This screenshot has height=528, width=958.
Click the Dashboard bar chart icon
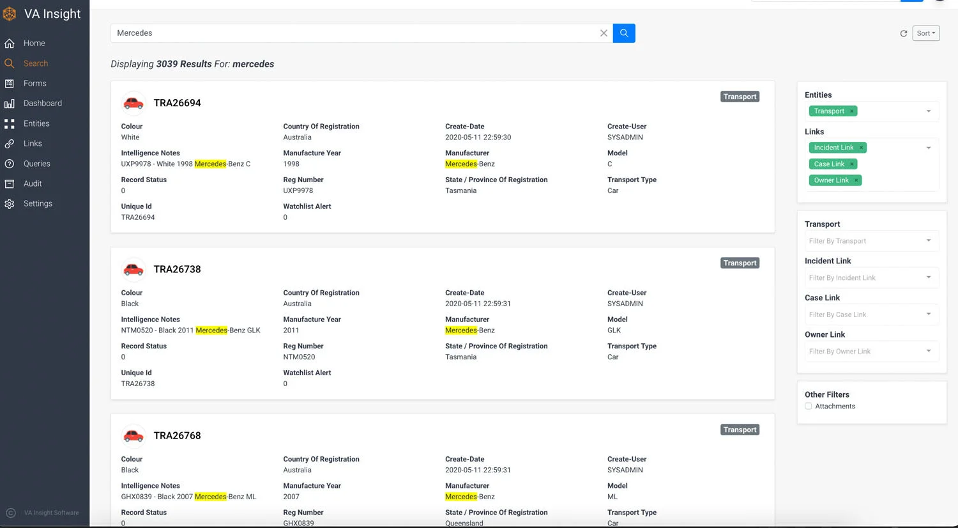10,104
